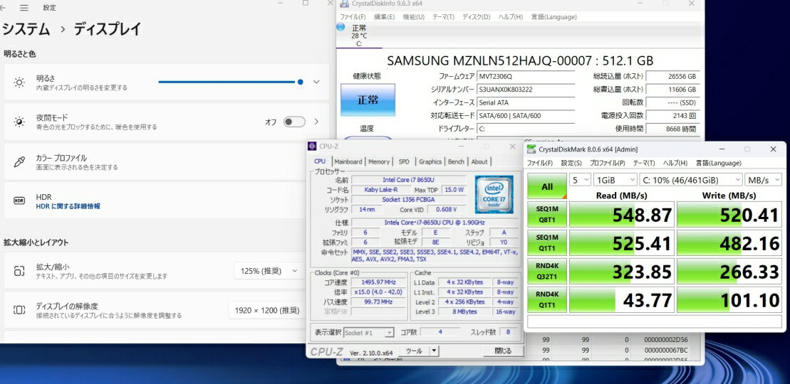This screenshot has height=384, width=790.
Task: Switch to the Mainboard tab in CPU-Z
Action: [348, 161]
